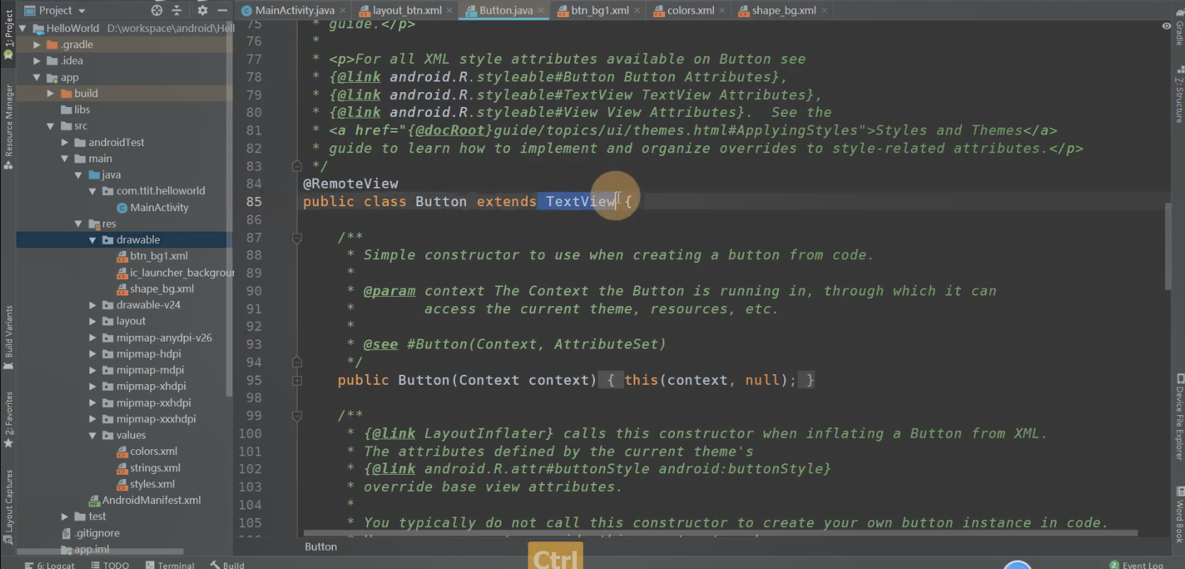Close the MainActivity.java tab

coord(343,11)
